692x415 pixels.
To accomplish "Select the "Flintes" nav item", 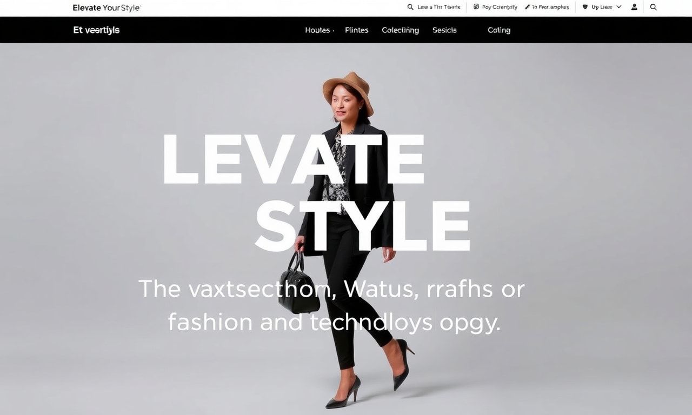I will 357,30.
